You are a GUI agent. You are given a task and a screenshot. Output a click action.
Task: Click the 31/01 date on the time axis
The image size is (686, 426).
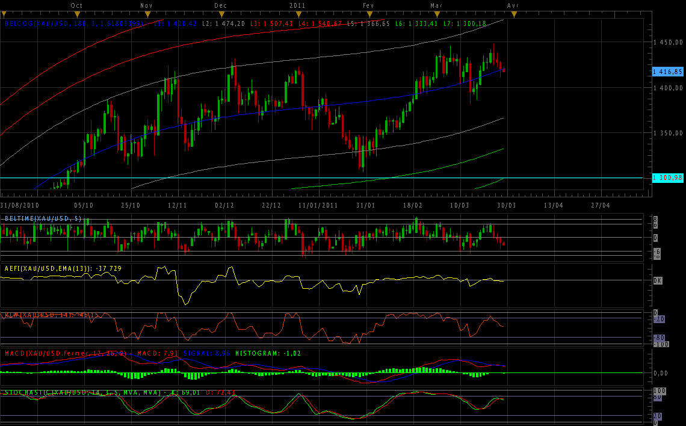(366, 205)
